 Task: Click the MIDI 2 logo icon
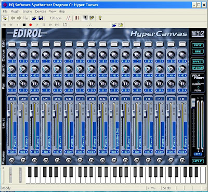point(198,33)
